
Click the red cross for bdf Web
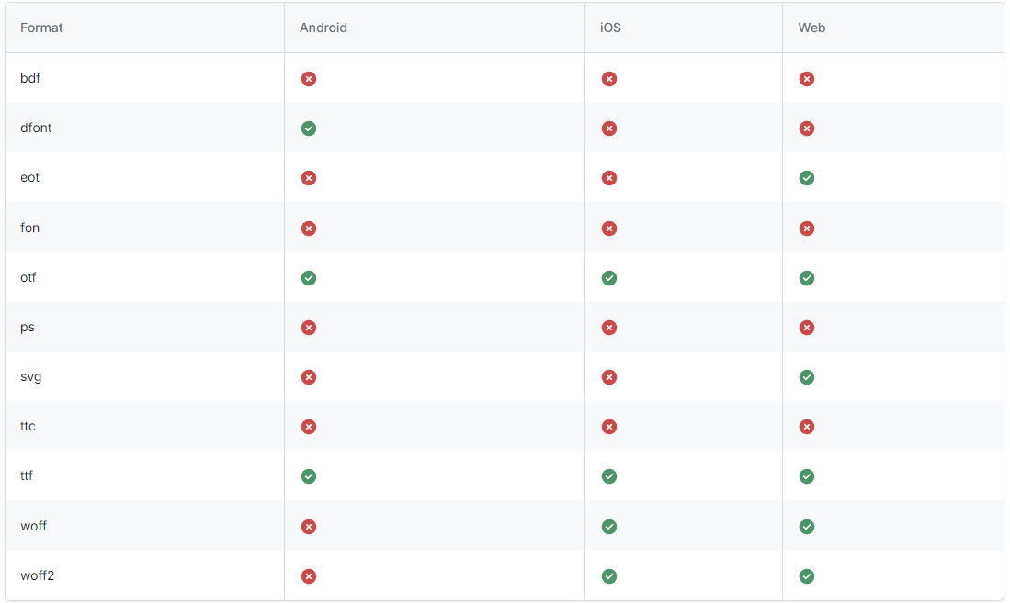click(x=807, y=79)
